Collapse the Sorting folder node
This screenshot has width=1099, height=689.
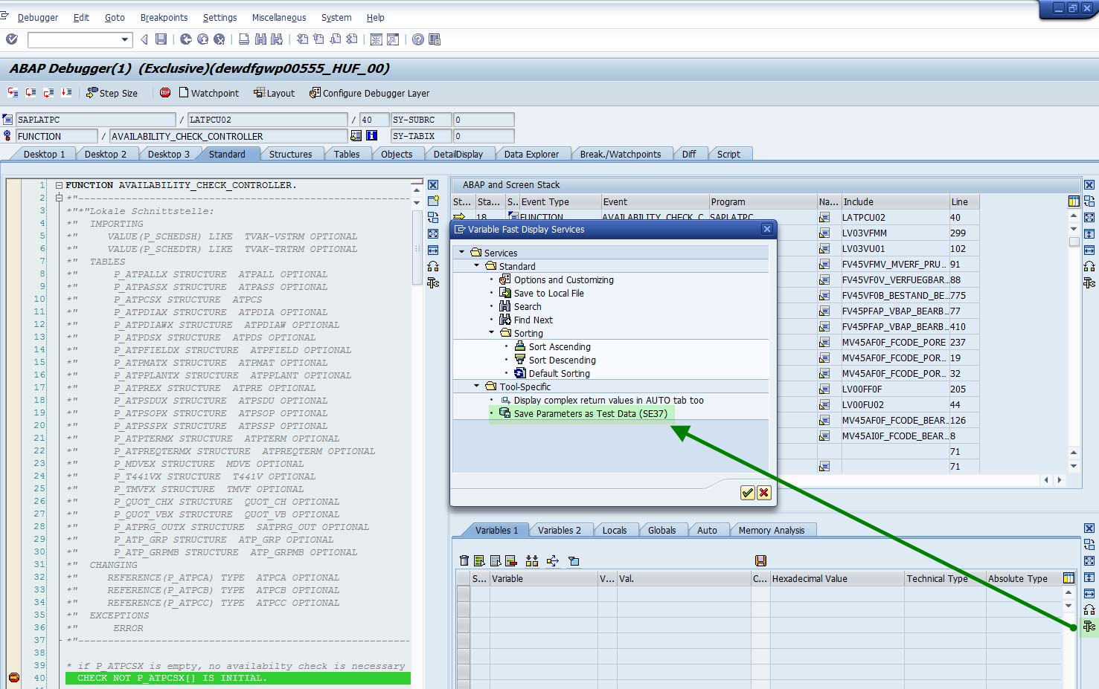(492, 333)
